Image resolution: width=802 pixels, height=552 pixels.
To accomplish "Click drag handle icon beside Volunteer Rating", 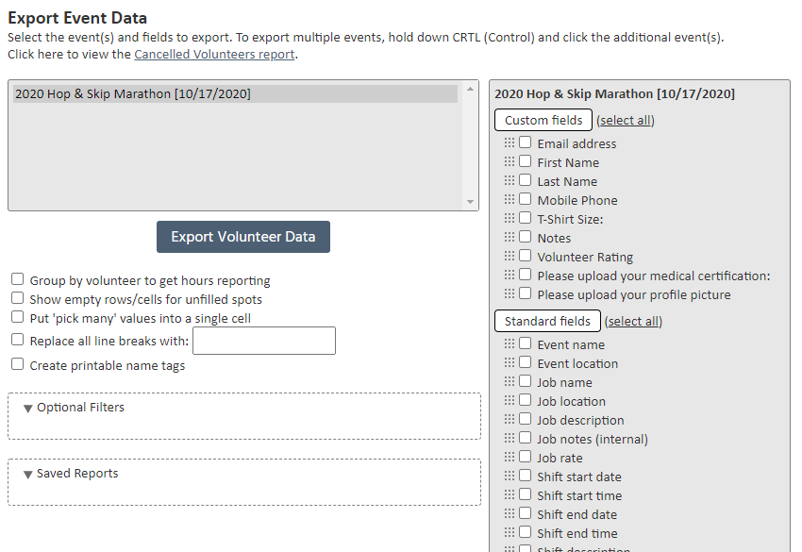I will [x=510, y=256].
